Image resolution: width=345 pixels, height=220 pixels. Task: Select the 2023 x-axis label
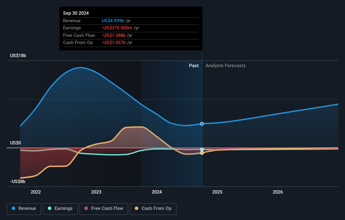click(x=96, y=192)
